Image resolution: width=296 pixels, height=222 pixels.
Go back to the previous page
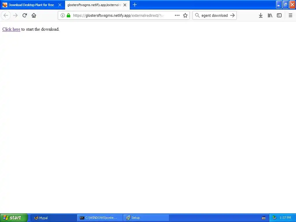pos(6,16)
